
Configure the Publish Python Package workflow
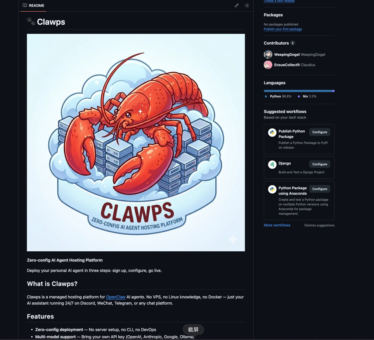point(320,132)
